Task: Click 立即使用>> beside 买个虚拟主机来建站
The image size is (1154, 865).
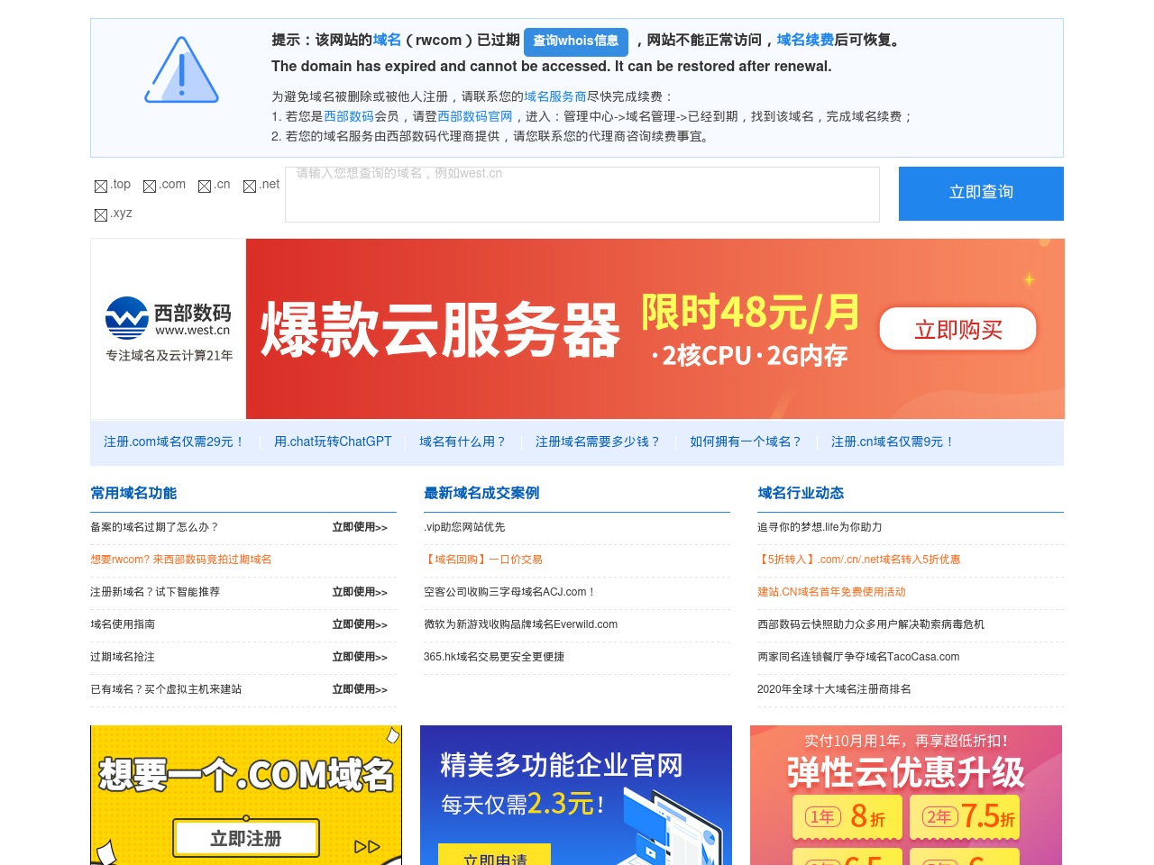Action: tap(360, 689)
